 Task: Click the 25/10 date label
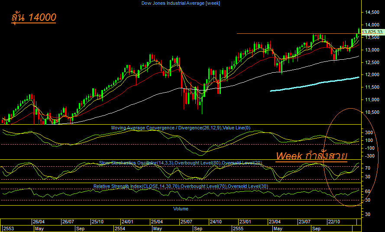[97, 222]
